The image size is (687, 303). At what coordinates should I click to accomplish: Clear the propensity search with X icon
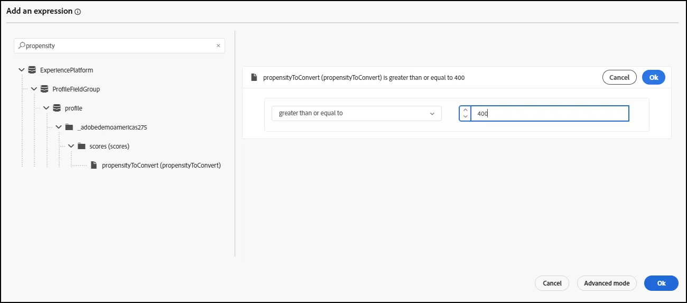point(218,45)
